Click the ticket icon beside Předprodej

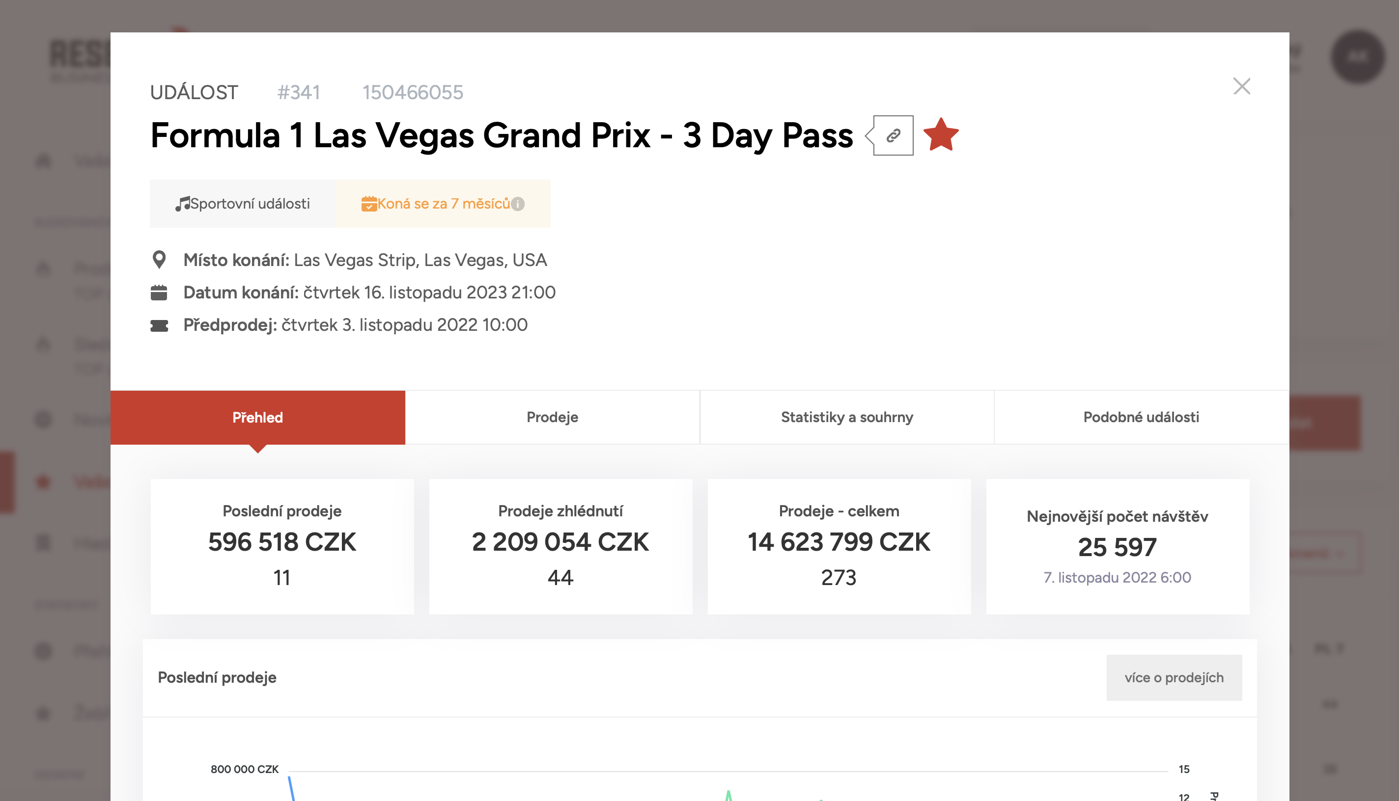159,326
